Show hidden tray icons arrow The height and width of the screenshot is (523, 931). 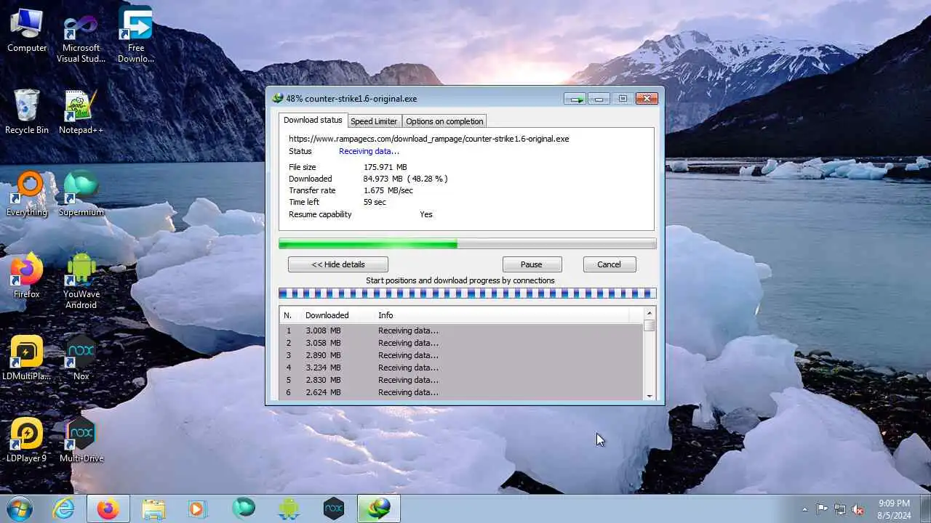tap(804, 509)
